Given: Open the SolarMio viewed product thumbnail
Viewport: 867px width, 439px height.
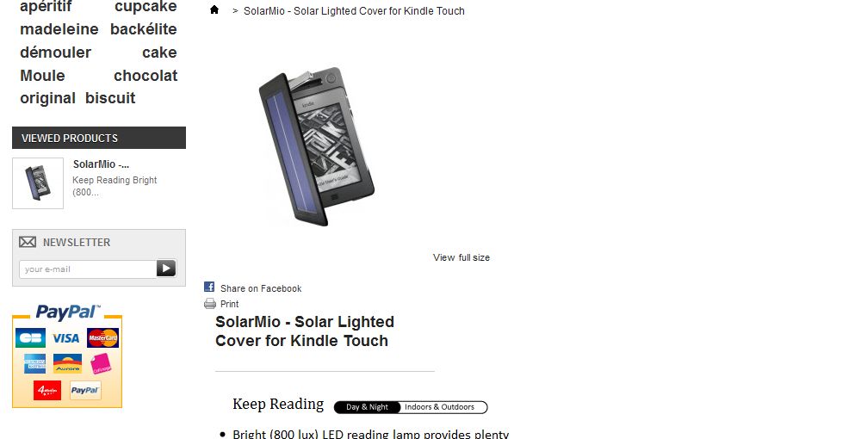Looking at the screenshot, I should (38, 183).
